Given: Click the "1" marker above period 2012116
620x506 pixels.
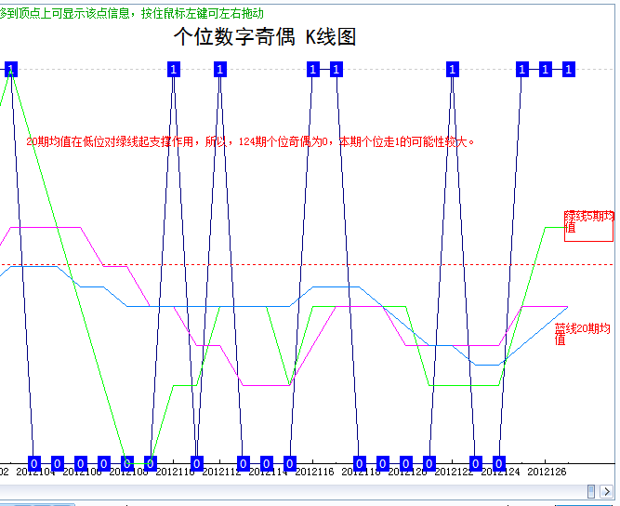Looking at the screenshot, I should point(312,69).
